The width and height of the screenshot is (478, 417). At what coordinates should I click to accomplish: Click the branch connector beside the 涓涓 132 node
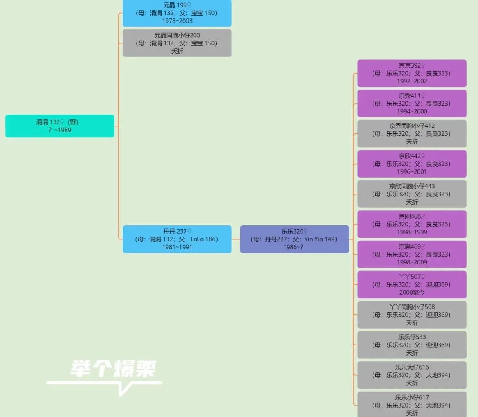[x=117, y=126]
